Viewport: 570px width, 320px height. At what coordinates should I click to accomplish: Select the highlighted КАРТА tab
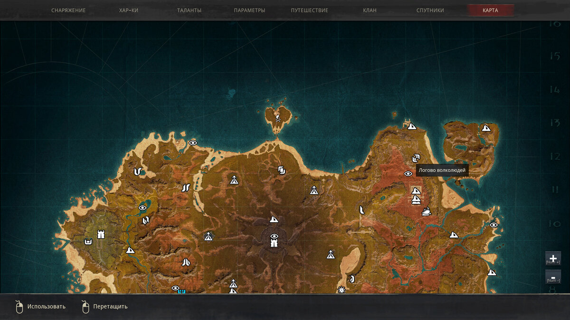click(490, 10)
